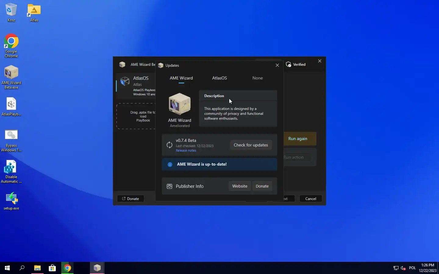Viewport: 439px width, 274px height.
Task: Open the taskbar clock showing 1:26 PM
Action: pyautogui.click(x=428, y=268)
